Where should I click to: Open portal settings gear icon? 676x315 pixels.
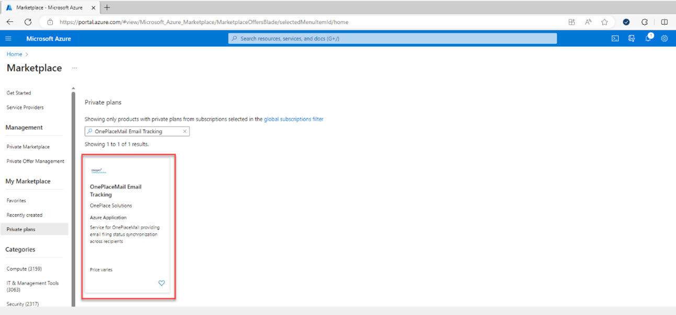pos(664,38)
